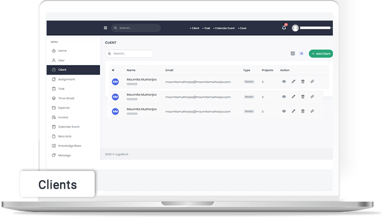Click link icon for the third client
This screenshot has width=387, height=218.
click(x=312, y=111)
